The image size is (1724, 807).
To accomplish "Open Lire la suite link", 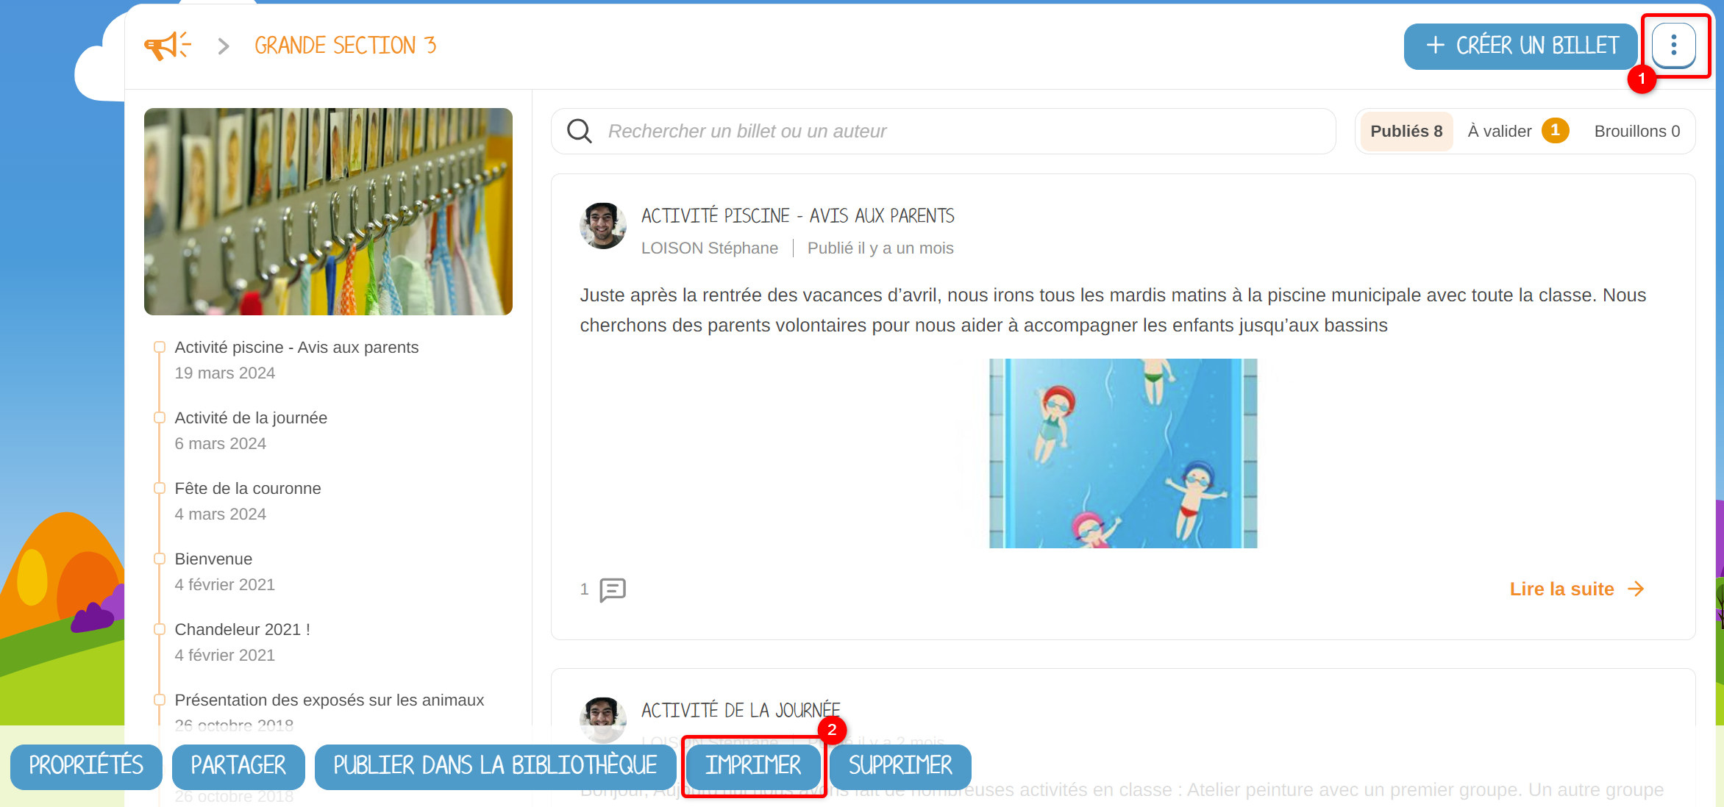I will pos(1576,589).
